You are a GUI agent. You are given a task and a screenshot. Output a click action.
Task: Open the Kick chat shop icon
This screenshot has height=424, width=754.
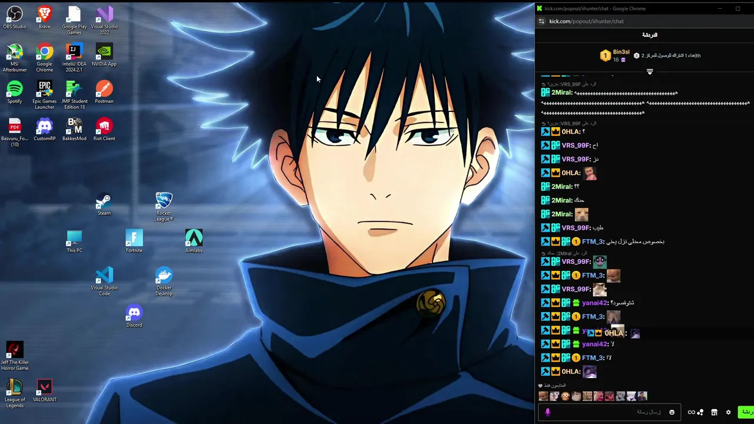click(x=714, y=412)
